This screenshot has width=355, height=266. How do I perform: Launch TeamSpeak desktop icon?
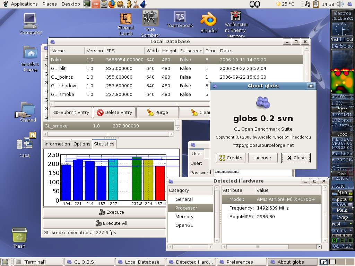180,19
